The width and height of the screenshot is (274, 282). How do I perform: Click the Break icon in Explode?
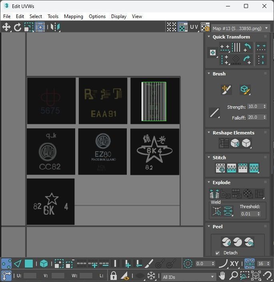(x=214, y=194)
